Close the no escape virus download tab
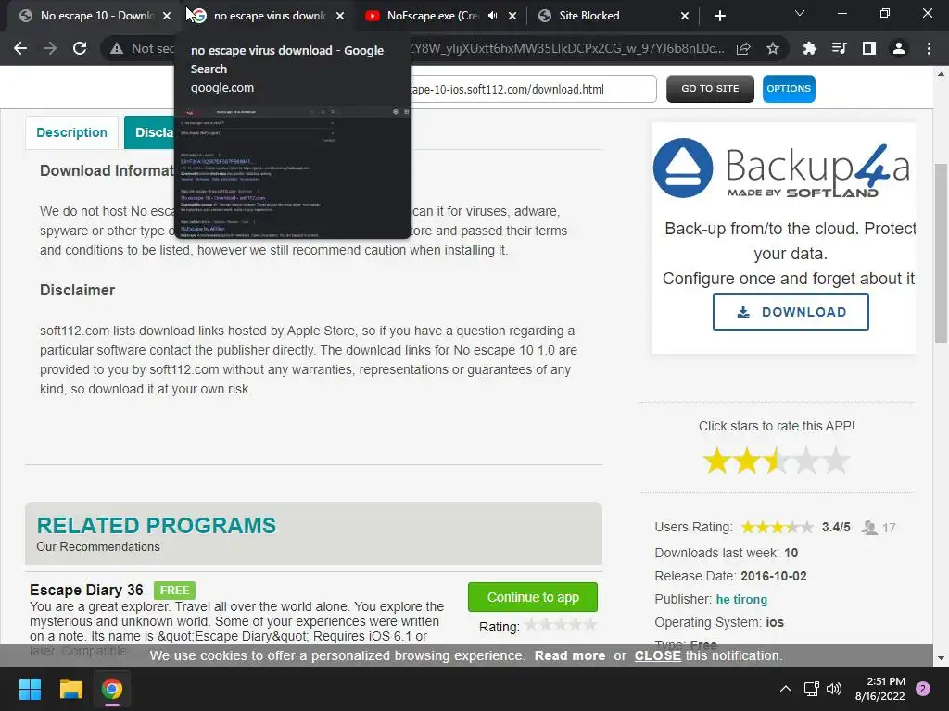 [340, 16]
